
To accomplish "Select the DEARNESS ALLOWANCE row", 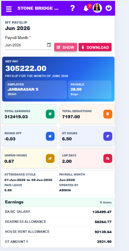I will 58,222.
